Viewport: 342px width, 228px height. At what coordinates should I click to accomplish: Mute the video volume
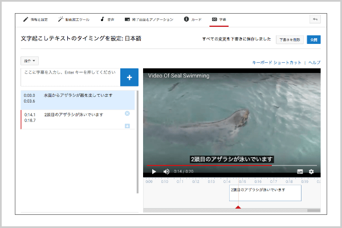click(166, 172)
